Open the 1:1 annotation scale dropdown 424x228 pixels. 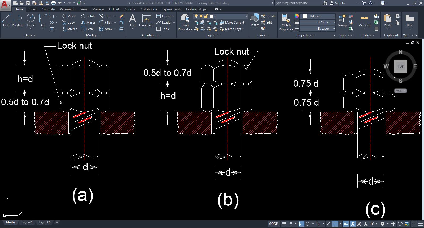[x=374, y=224]
